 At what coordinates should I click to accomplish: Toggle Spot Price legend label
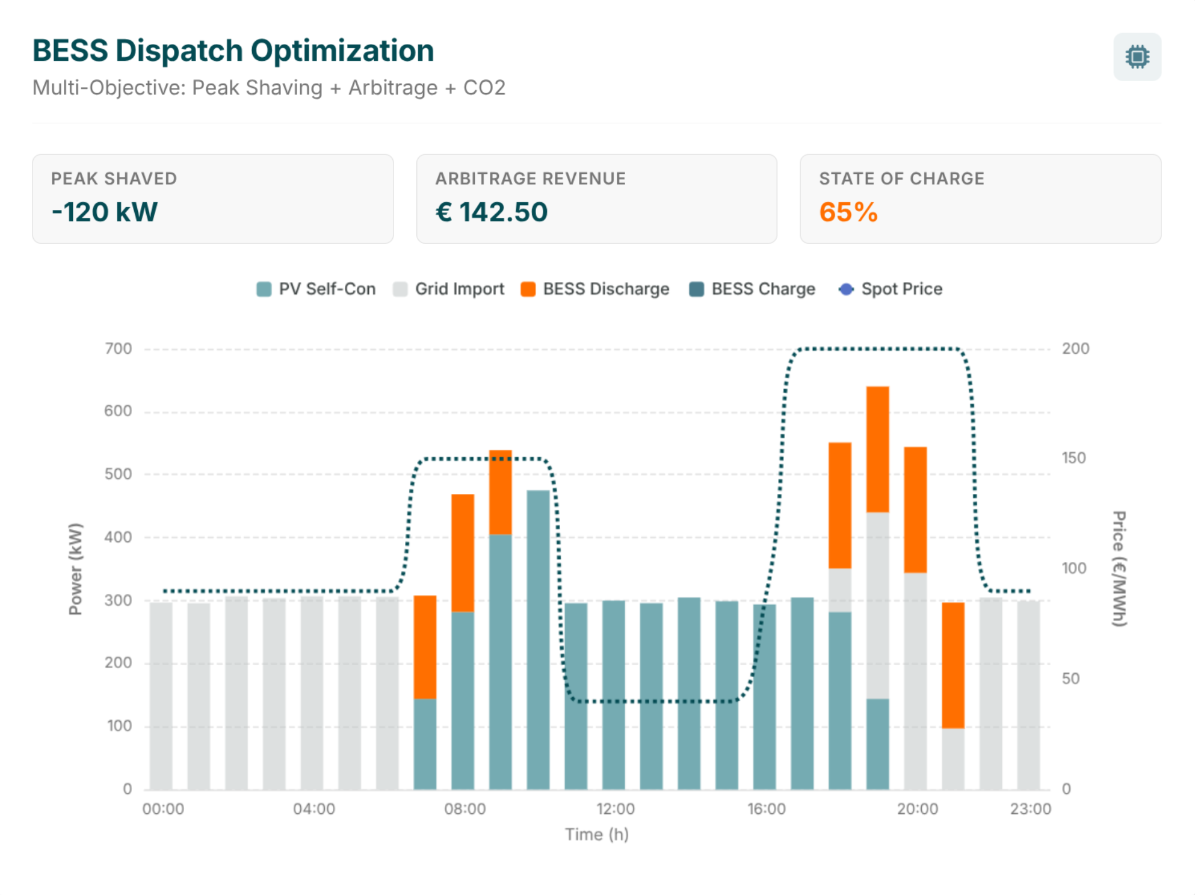[901, 289]
